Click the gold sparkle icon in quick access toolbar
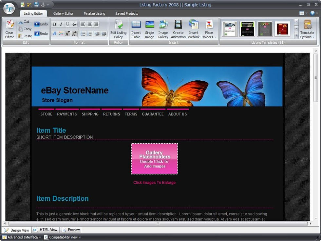The height and width of the screenshot is (241, 321). (x=29, y=5)
